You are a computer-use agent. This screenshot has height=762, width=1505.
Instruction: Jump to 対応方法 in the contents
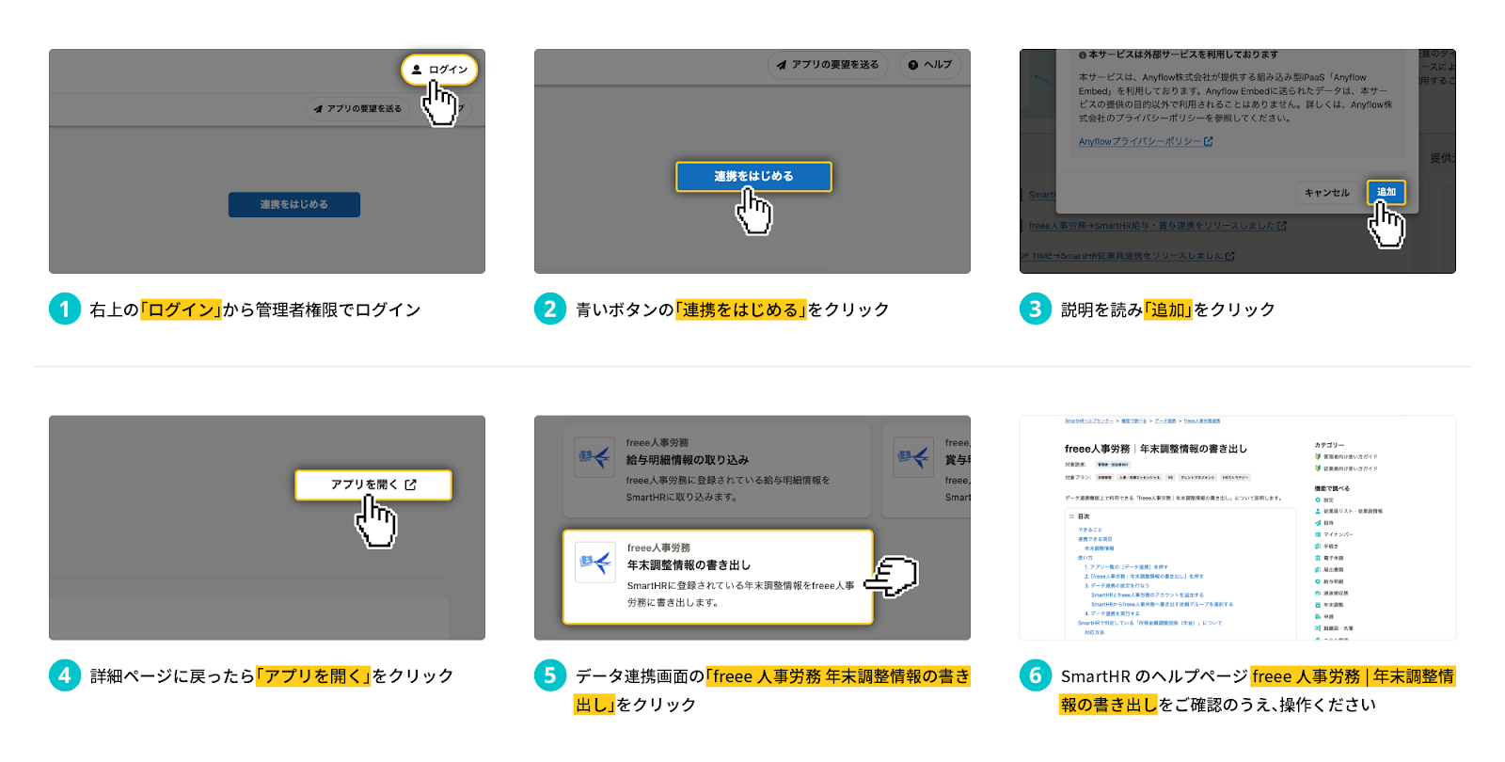[x=1095, y=632]
